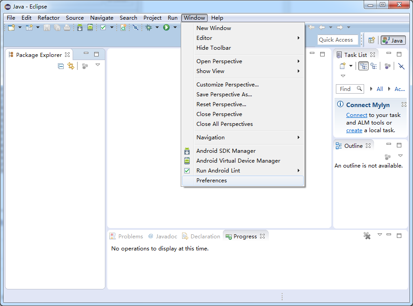This screenshot has width=413, height=306.
Task: Open Android SDK Manager from toolbar icon
Action: coord(80,27)
